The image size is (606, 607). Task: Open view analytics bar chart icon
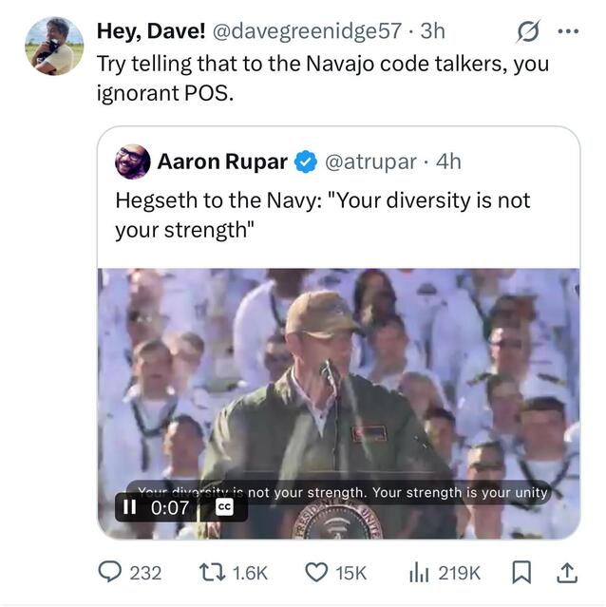tap(420, 573)
